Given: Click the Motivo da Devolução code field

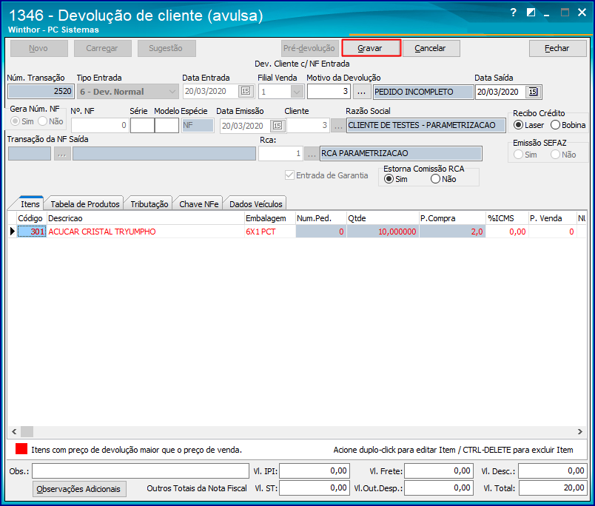Looking at the screenshot, I should pos(329,92).
